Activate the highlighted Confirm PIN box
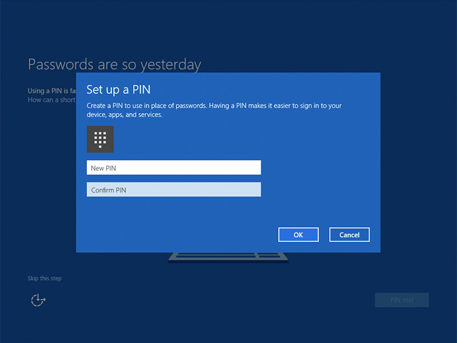This screenshot has height=343, width=457. pos(173,189)
